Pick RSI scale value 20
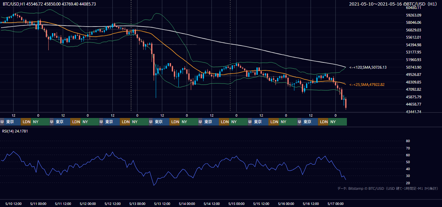This screenshot has width=442, height=207. (x=408, y=183)
